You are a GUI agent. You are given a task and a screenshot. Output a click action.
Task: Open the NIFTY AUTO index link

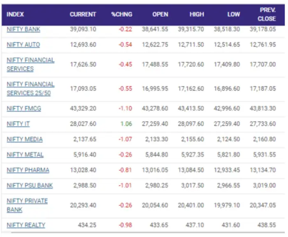pos(23,44)
